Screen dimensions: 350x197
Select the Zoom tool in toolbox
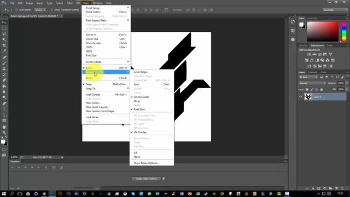click(4, 132)
